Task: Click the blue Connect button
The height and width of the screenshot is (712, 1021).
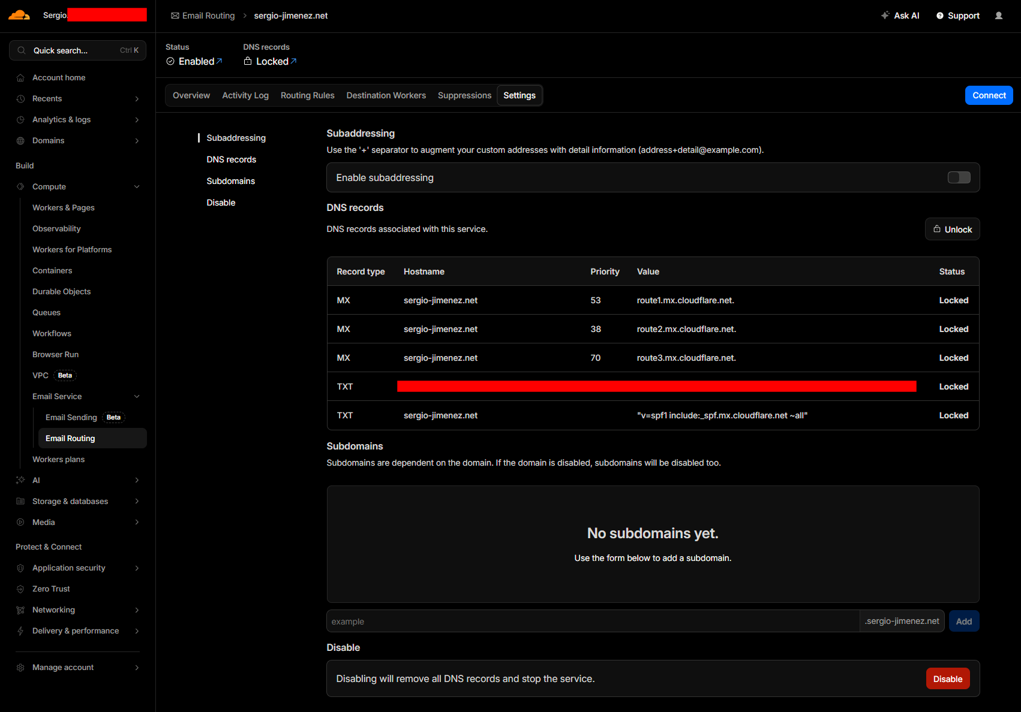Action: (989, 95)
